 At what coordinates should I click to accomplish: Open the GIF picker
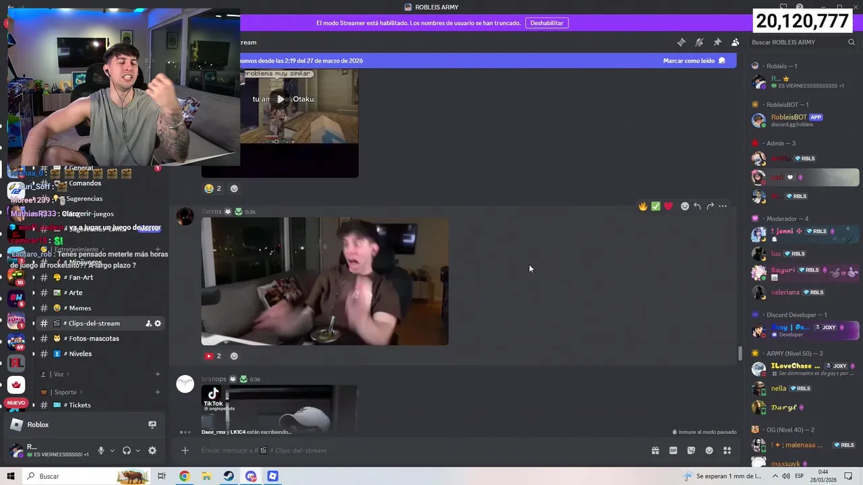[673, 451]
